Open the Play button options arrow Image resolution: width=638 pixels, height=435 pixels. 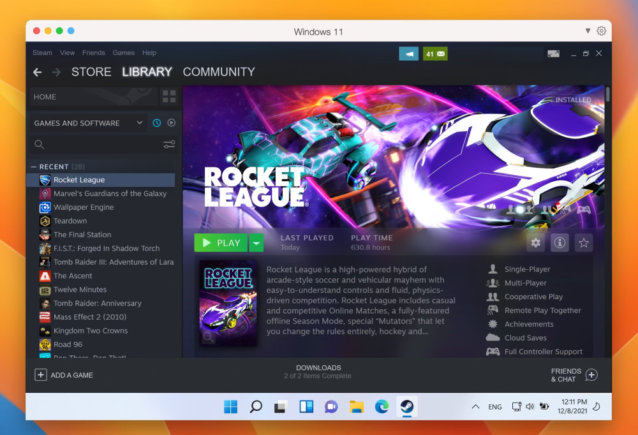[x=256, y=243]
